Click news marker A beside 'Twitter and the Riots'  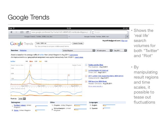click(86, 65)
